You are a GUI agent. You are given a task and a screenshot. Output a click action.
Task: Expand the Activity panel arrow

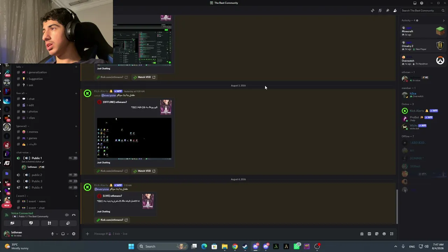click(x=444, y=20)
